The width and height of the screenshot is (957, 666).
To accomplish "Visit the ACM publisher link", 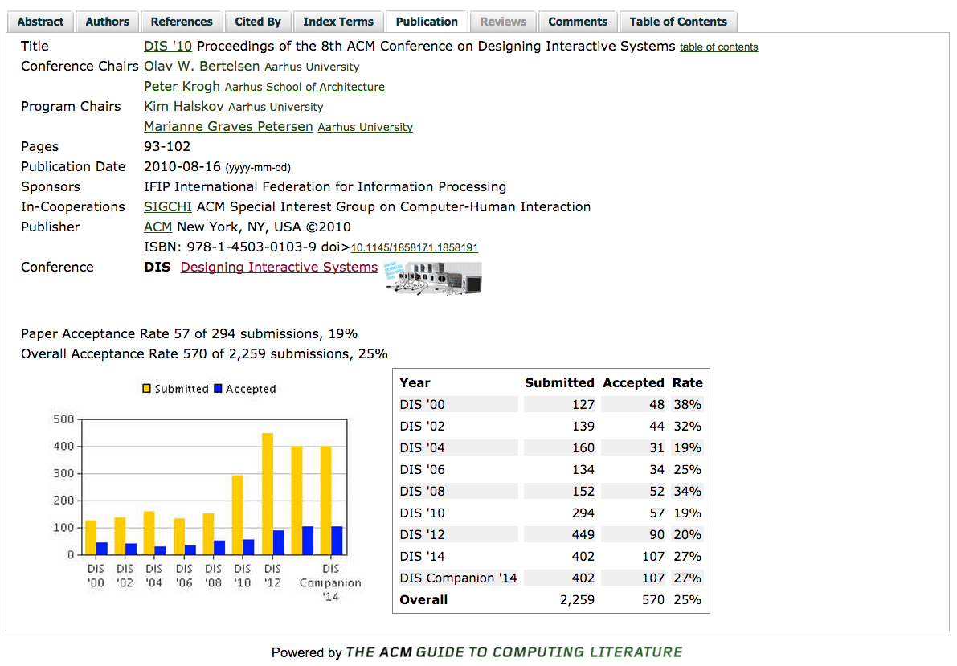I will point(157,227).
